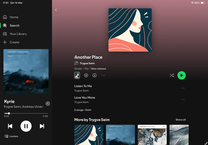Click the Kyrie track title
208x145 pixels.
pyautogui.click(x=9, y=102)
